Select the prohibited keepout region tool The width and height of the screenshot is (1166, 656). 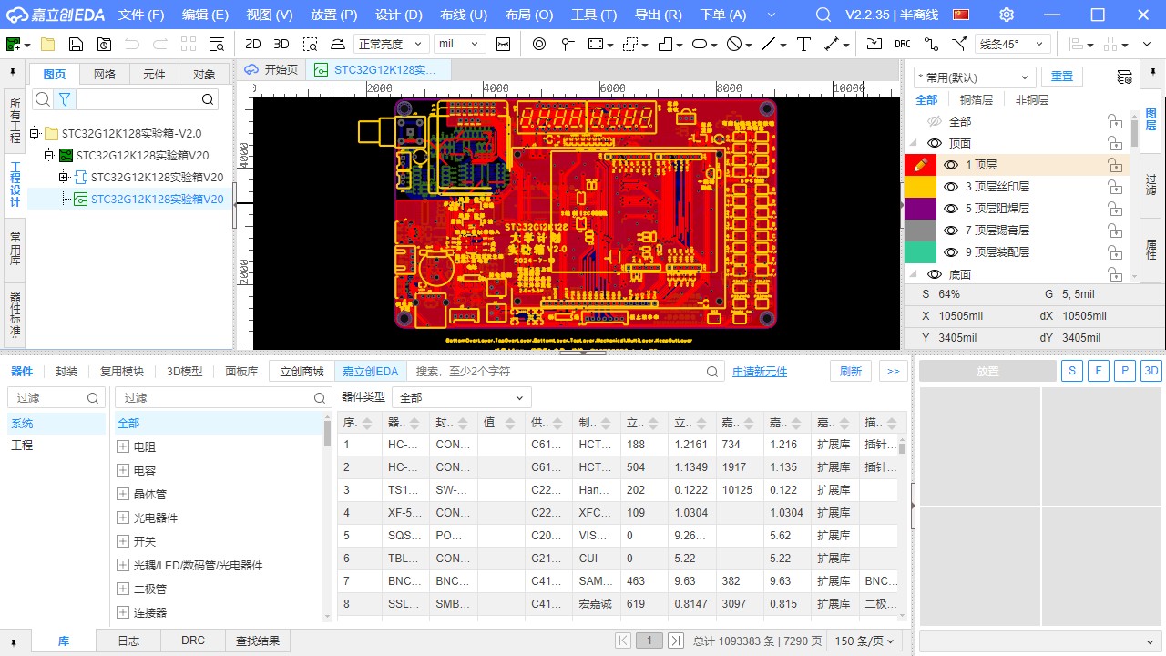coord(734,44)
